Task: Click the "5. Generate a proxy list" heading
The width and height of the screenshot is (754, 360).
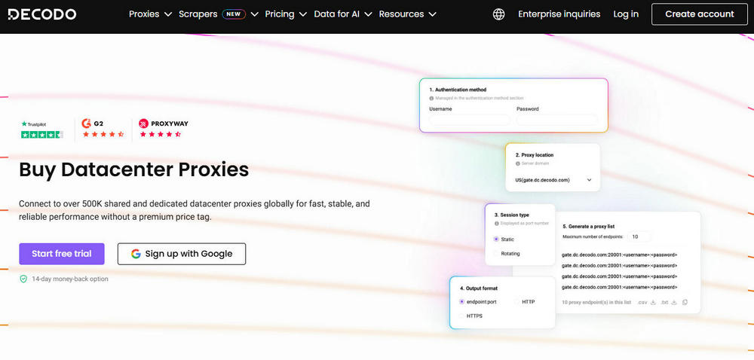Action: click(x=589, y=226)
